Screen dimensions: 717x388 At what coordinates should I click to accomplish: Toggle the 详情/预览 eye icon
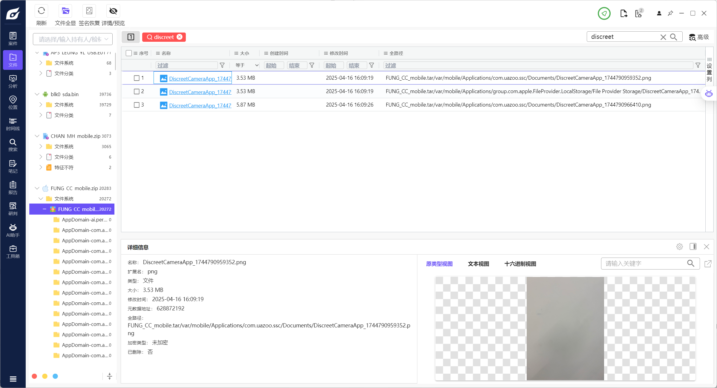(x=113, y=11)
